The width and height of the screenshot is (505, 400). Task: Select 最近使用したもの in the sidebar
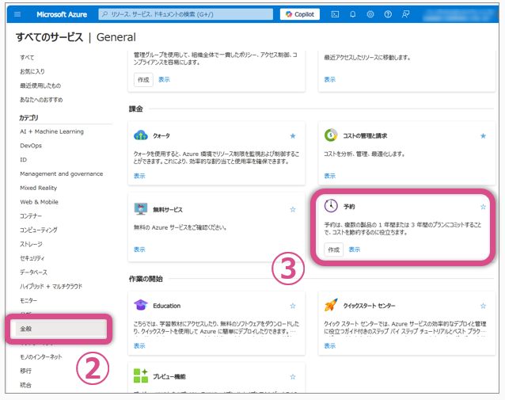coord(40,86)
